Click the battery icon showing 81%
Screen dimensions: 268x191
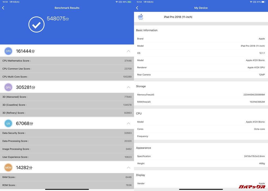tap(263, 2)
